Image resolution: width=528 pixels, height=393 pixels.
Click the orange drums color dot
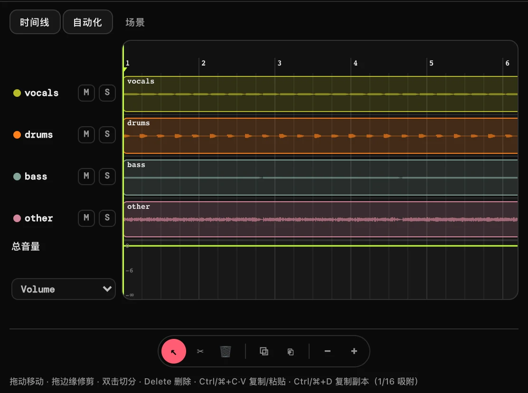(17, 135)
